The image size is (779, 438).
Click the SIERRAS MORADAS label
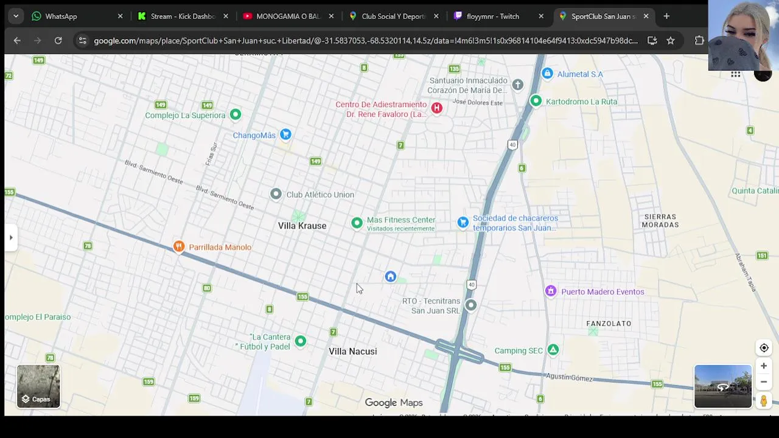660,220
